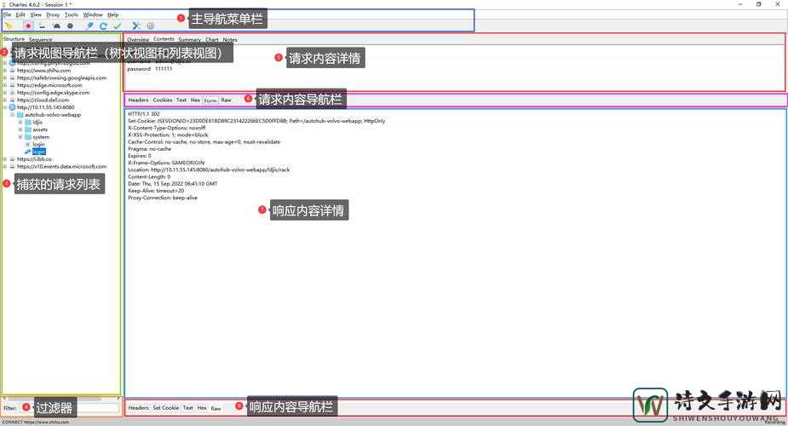Validate the request with the green checkmark
This screenshot has width=788, height=426.
coord(118,26)
